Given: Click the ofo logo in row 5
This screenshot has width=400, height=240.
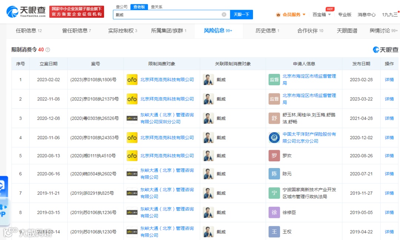Looking at the screenshot, I should [x=132, y=155].
